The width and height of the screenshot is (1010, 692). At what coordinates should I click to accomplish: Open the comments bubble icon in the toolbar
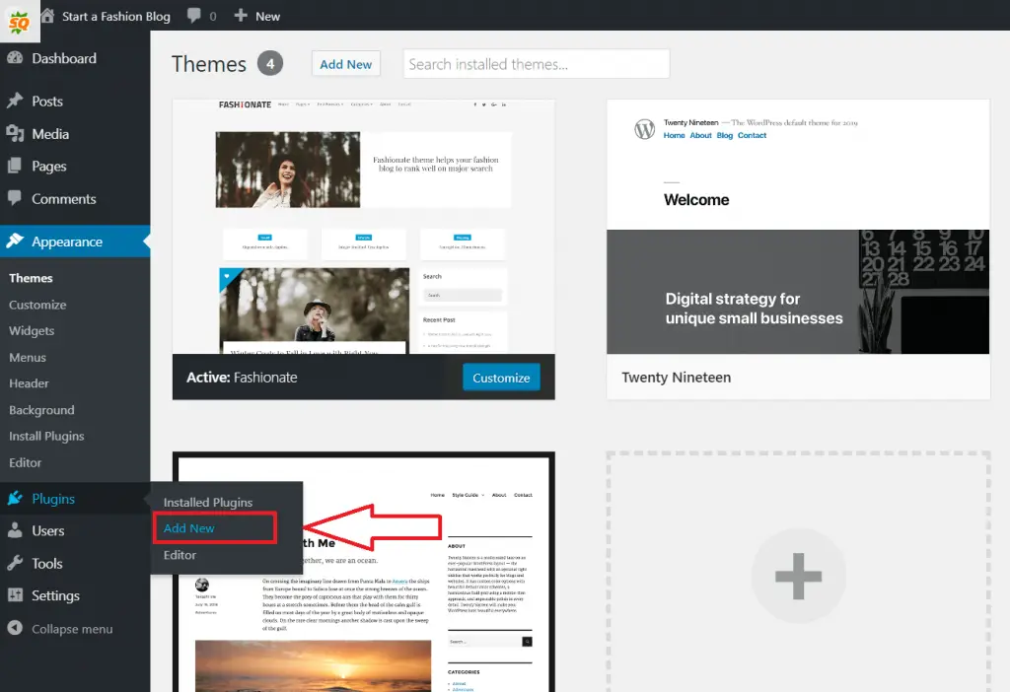pyautogui.click(x=193, y=15)
